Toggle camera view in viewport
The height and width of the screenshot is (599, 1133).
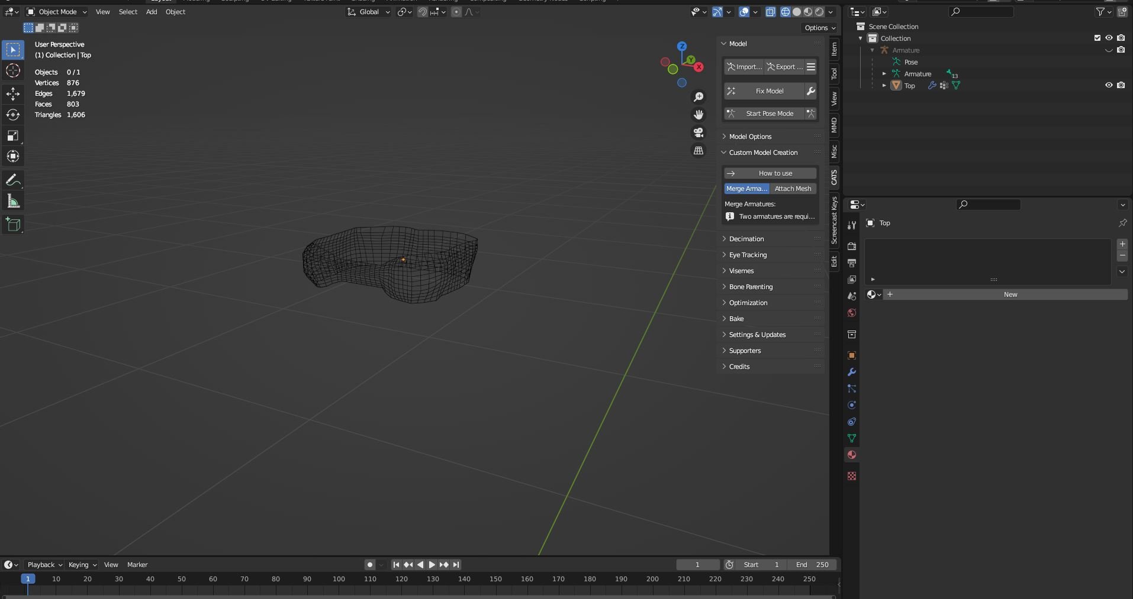pyautogui.click(x=699, y=132)
